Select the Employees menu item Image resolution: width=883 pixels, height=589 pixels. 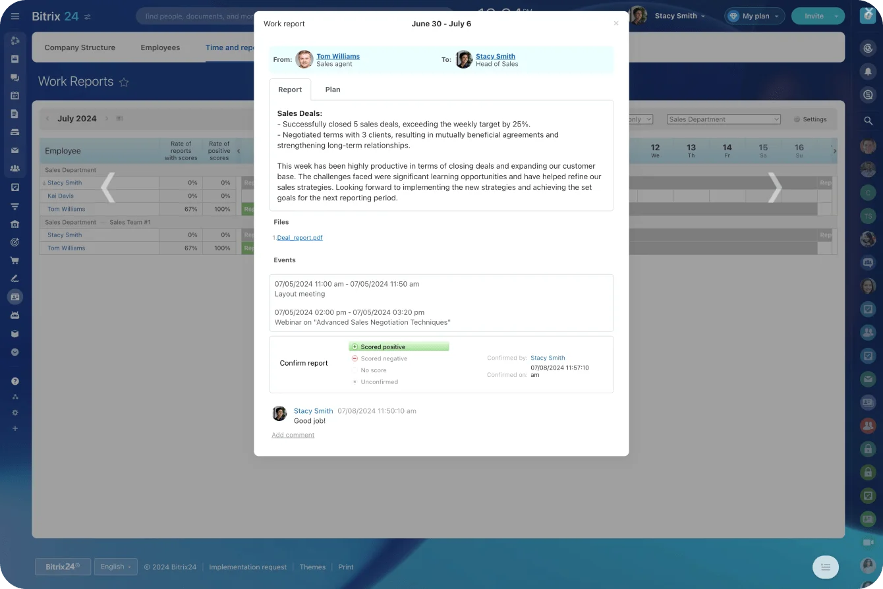click(160, 47)
